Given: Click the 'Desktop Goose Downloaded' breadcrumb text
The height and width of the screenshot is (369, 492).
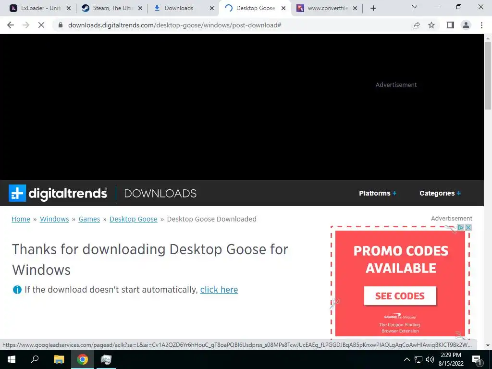Looking at the screenshot, I should (x=212, y=219).
